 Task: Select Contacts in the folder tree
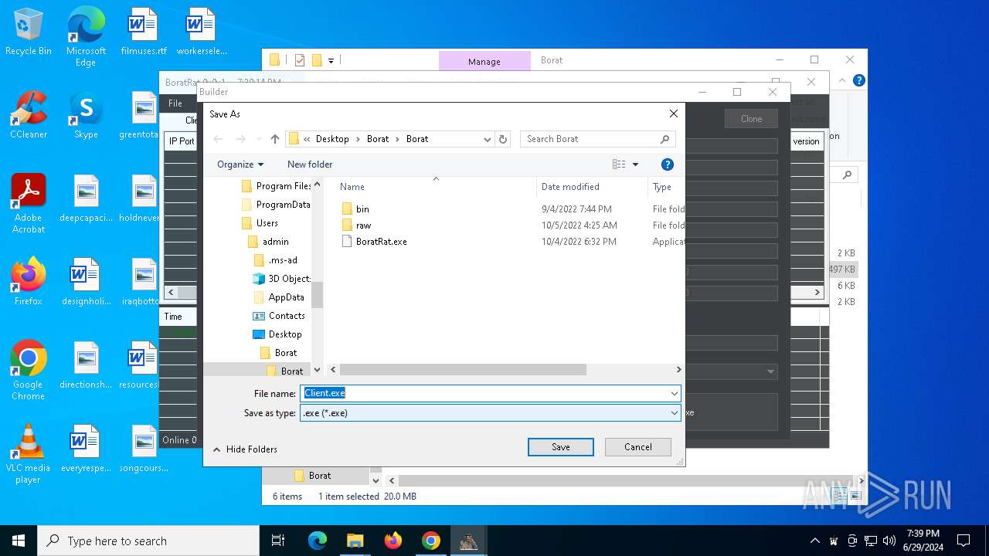click(x=279, y=316)
